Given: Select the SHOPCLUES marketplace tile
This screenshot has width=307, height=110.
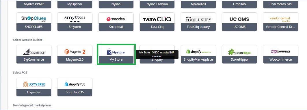Looking at the screenshot, I should [x=34, y=22].
